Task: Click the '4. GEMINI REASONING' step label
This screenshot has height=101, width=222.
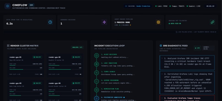Action: [110, 80]
